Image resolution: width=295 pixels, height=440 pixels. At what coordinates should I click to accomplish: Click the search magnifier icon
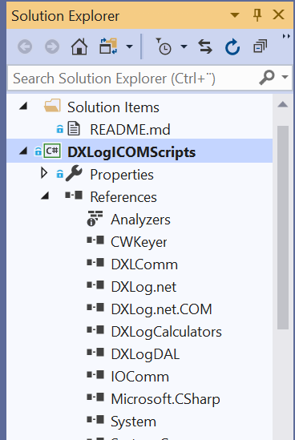click(x=266, y=78)
